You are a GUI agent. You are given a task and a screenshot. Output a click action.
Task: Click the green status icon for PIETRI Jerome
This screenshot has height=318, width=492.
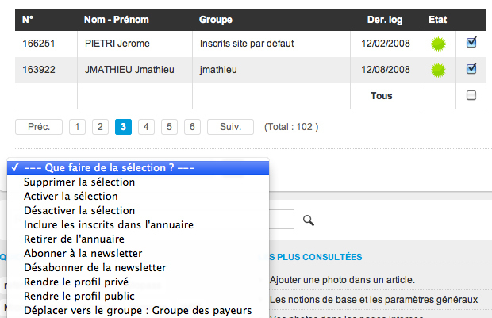click(x=436, y=44)
